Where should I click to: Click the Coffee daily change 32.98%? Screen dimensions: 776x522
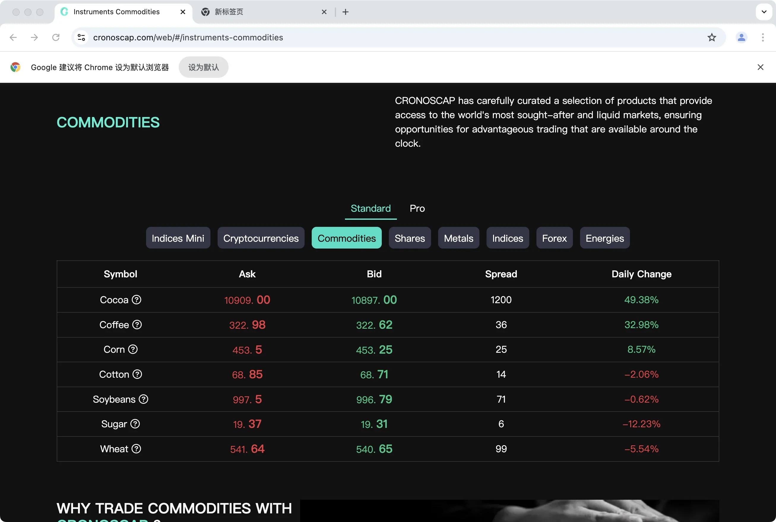[641, 325]
